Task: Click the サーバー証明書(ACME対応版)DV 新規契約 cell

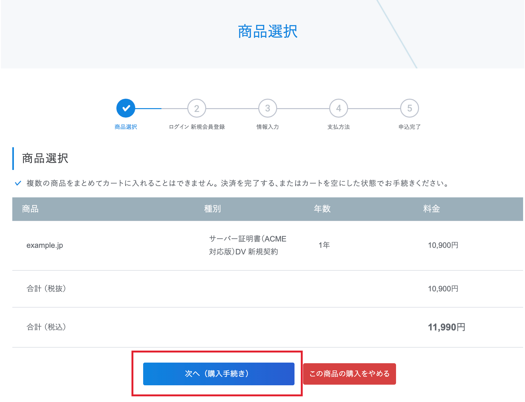Action: coord(248,245)
